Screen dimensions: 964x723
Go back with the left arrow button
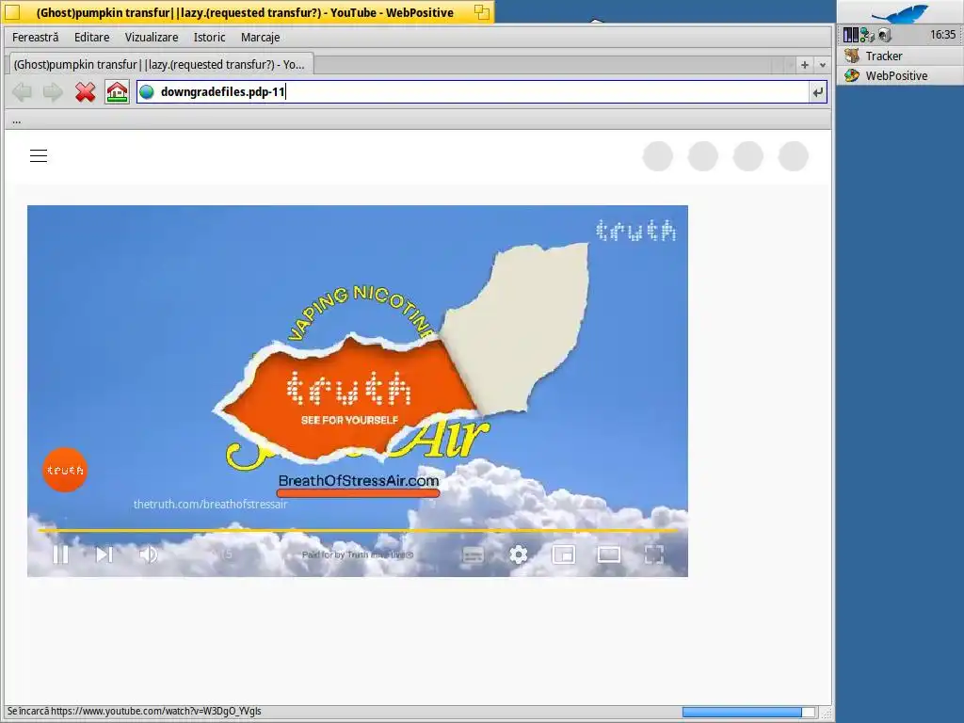[x=23, y=92]
